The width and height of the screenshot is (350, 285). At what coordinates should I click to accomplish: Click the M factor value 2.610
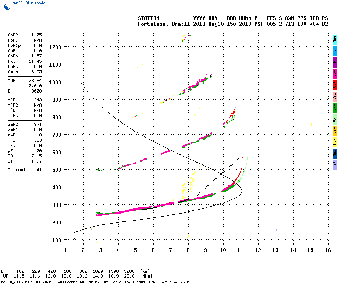(35, 86)
